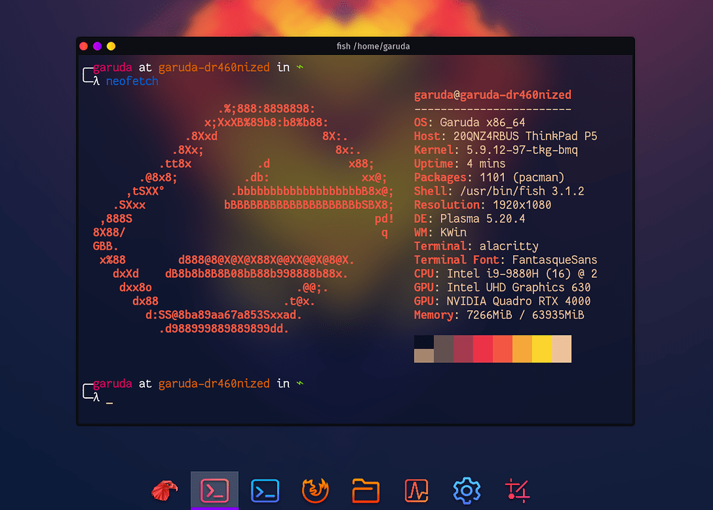Close the terminal with red button

[84, 47]
